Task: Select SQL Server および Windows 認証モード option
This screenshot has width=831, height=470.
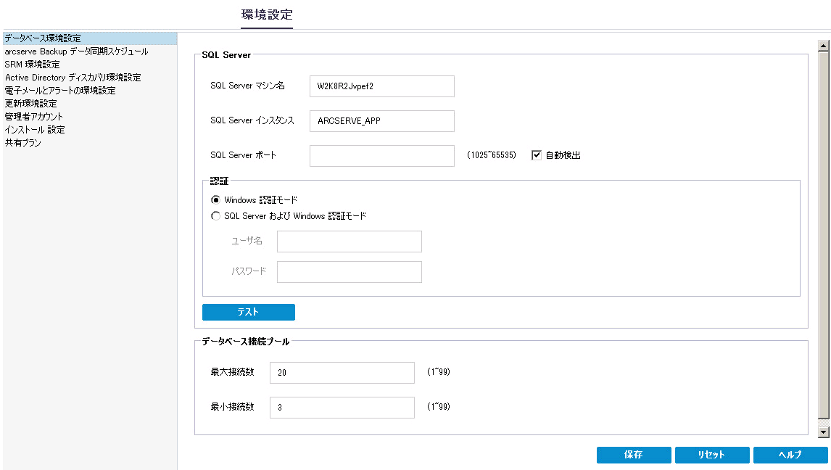Action: click(x=215, y=215)
